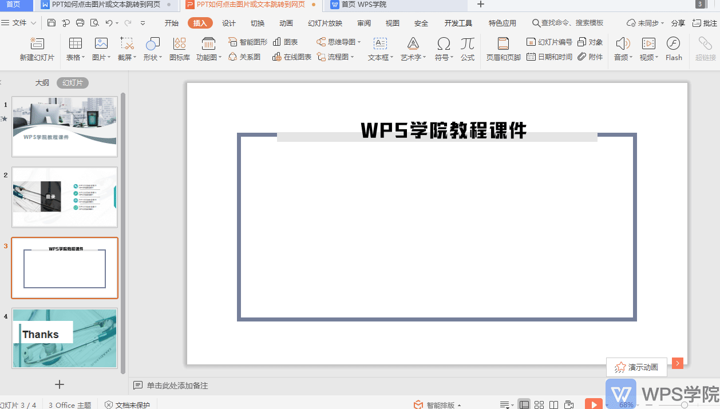720x409 pixels.
Task: Insert a Smart Graphic (智能图形)
Action: (x=248, y=42)
